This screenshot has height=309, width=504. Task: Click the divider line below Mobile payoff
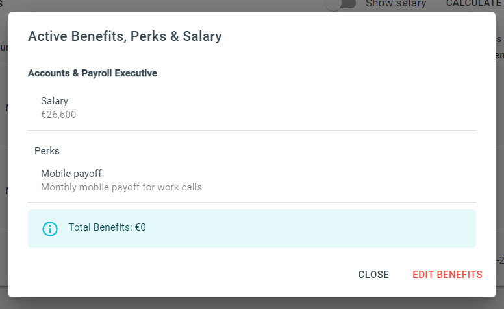pos(252,202)
